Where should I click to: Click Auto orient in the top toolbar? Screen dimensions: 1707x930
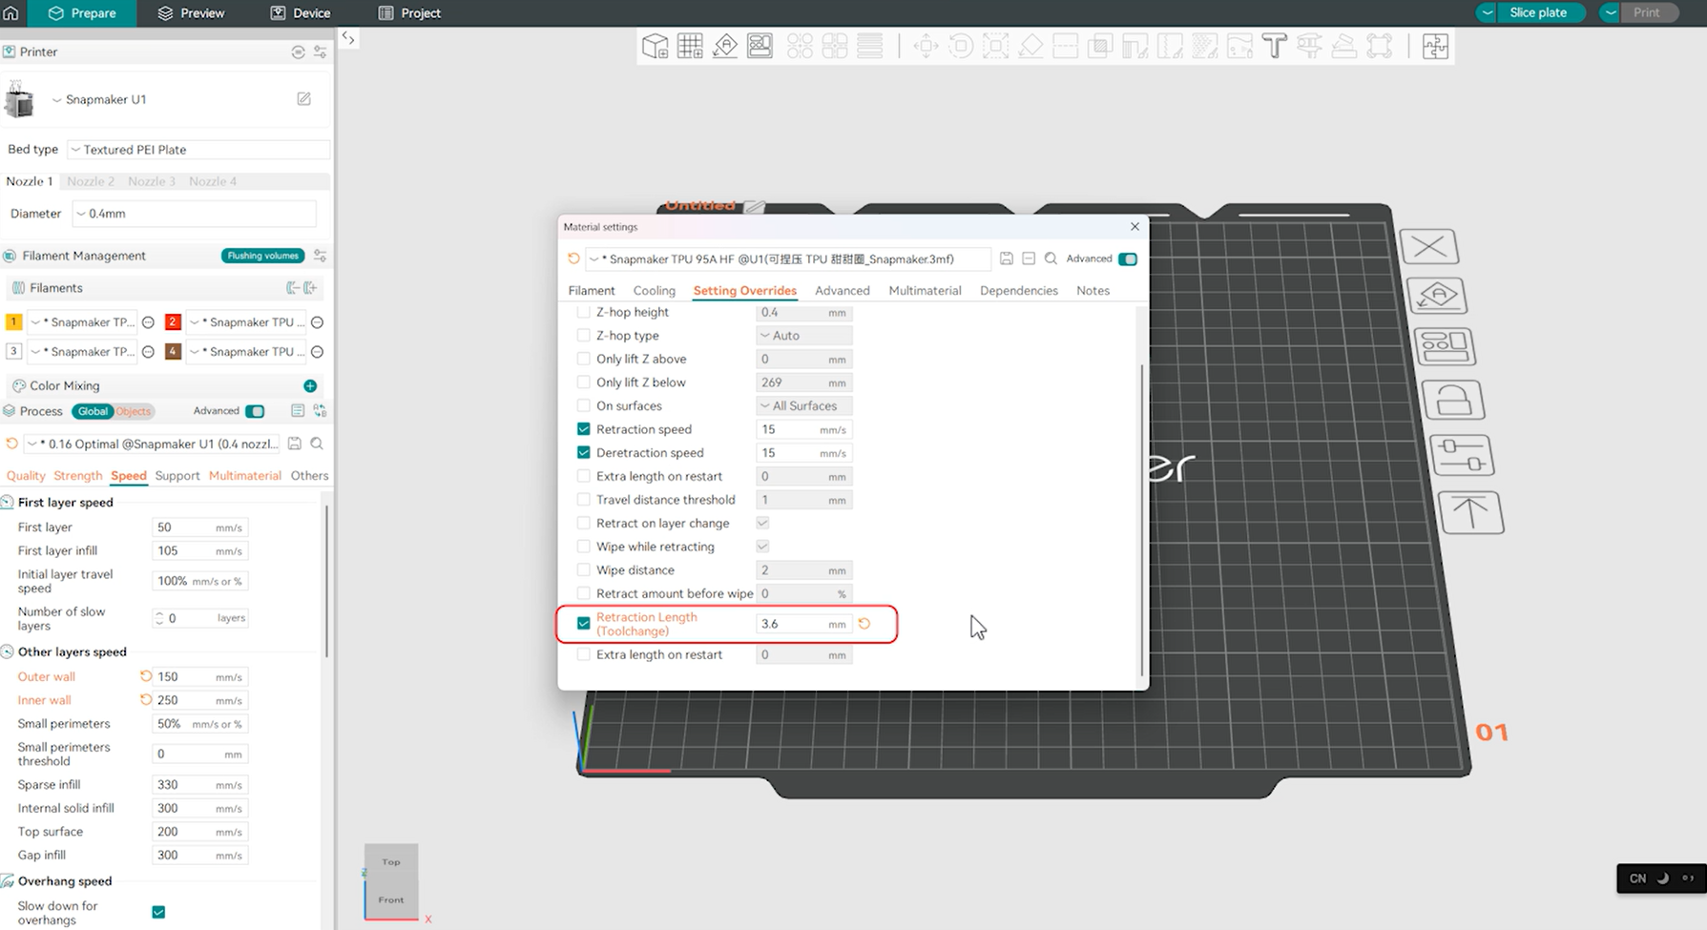[x=725, y=46]
